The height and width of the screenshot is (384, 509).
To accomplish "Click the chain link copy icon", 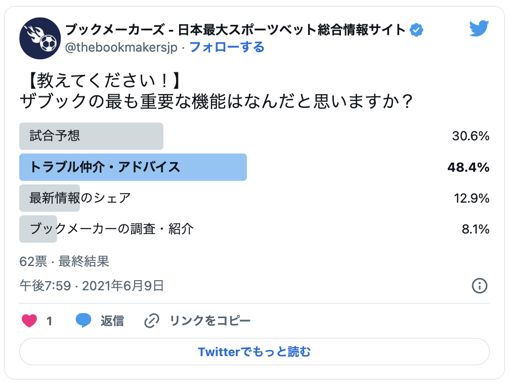I will pos(152,321).
